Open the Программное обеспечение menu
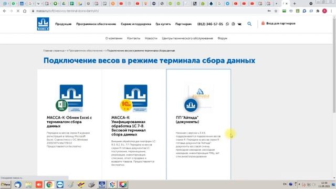 [96, 24]
